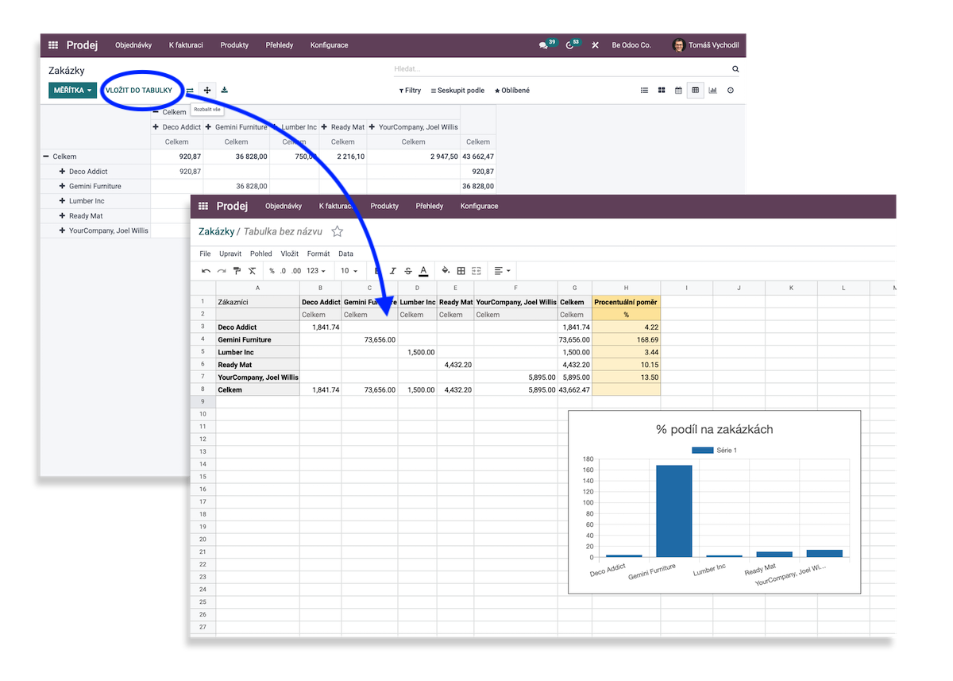Screen dimensions: 953x681
Task: Open the Seskupit podle dropdown
Action: click(x=457, y=91)
